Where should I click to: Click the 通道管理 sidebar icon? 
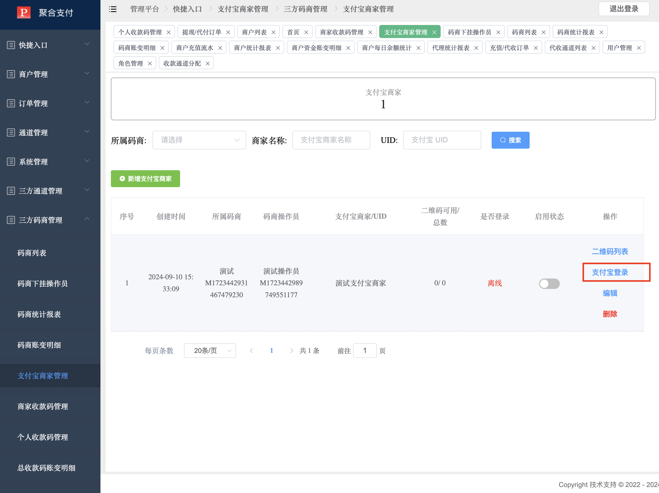tap(11, 132)
